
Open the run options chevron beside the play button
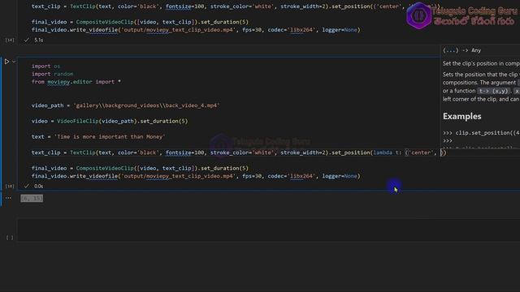[x=14, y=62]
